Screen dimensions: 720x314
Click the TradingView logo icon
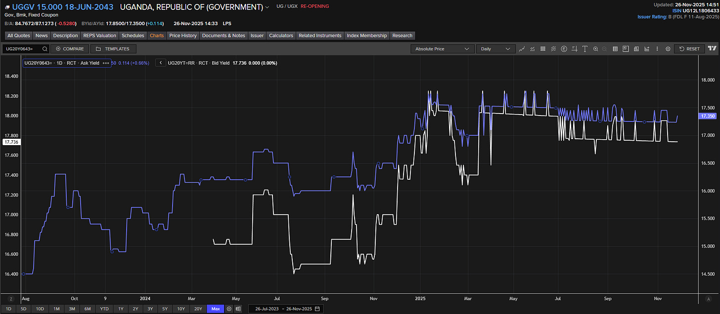click(712, 48)
